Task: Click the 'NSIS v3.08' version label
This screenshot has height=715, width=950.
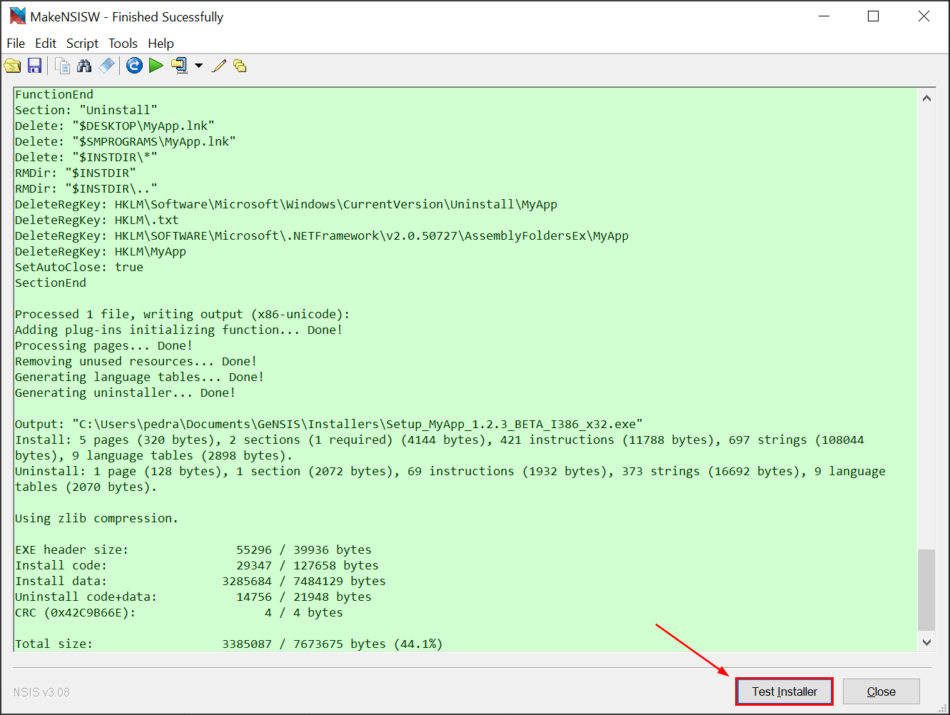Action: 41,692
